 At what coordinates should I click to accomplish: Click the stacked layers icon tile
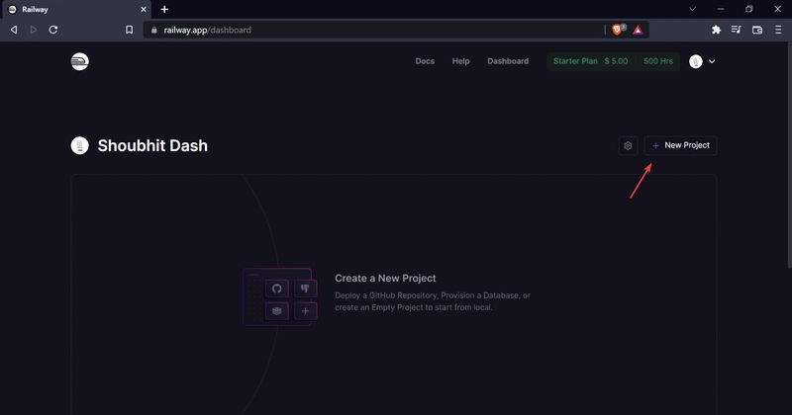coord(277,311)
